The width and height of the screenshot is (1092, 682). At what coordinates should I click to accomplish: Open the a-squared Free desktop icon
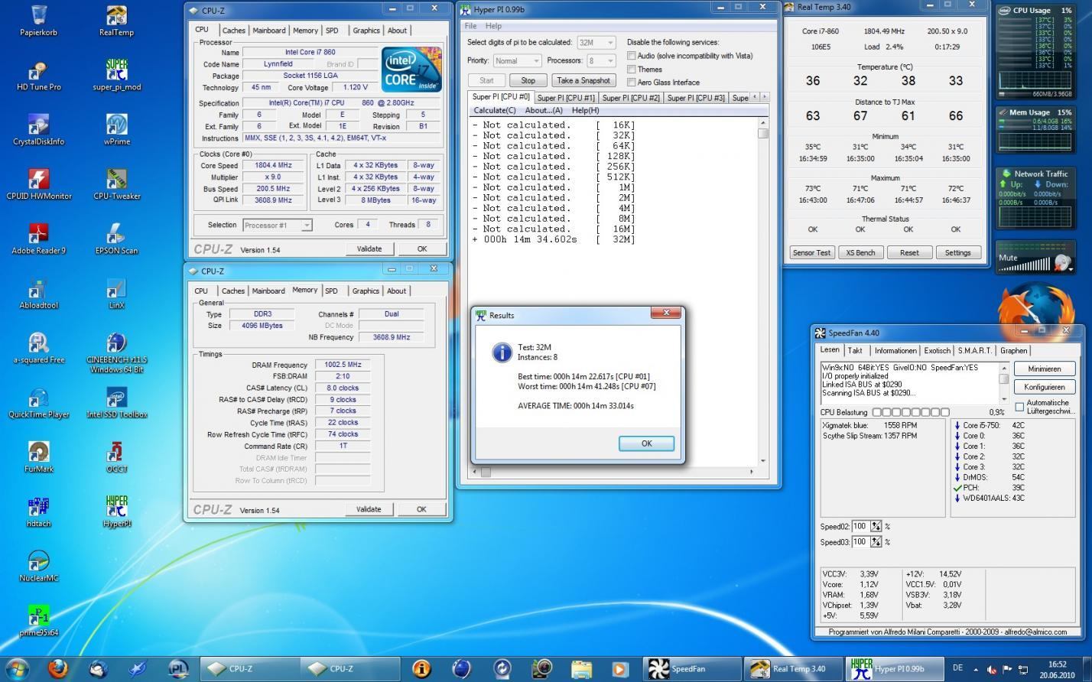click(x=38, y=347)
